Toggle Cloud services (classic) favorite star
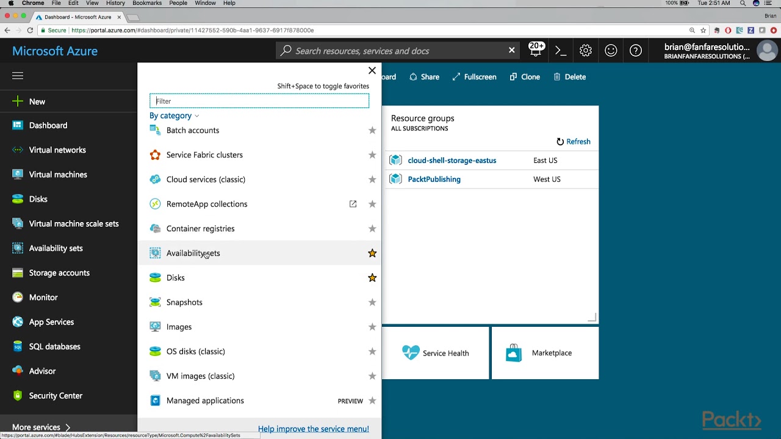Viewport: 781px width, 439px height. [x=372, y=179]
